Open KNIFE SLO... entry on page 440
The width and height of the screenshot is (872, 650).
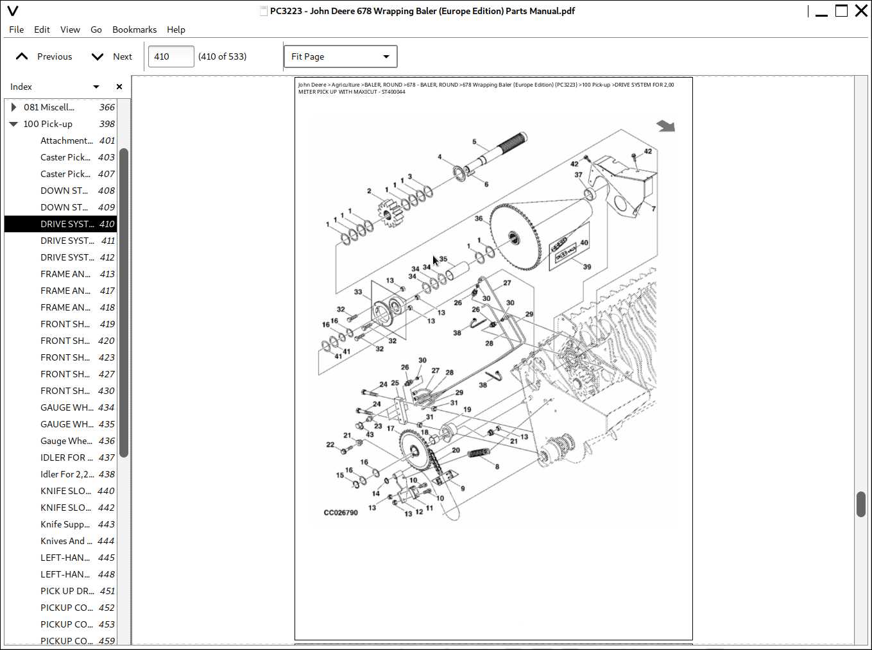(x=61, y=491)
